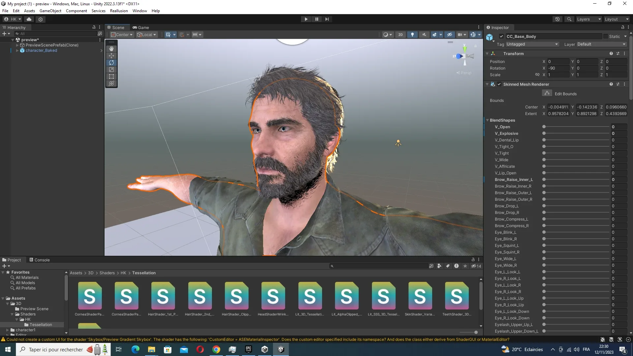Open the Tag Untagged dropdown
The width and height of the screenshot is (633, 356).
tap(532, 44)
